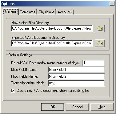The width and height of the screenshot is (116, 114).
Task: Click the 'Exported Word Documents Directory:' label
Action: pyautogui.click(x=38, y=38)
